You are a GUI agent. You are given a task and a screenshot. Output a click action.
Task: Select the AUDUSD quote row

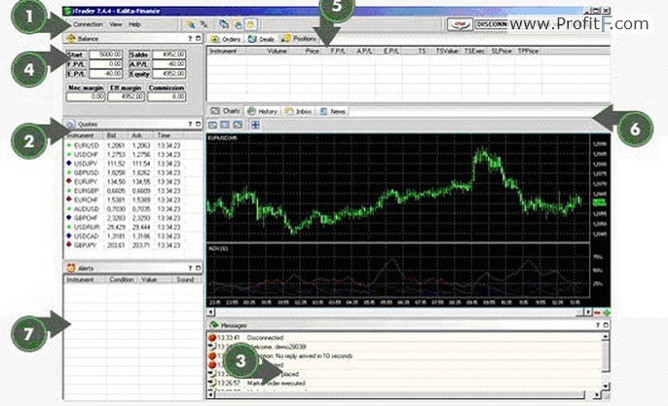(132, 208)
